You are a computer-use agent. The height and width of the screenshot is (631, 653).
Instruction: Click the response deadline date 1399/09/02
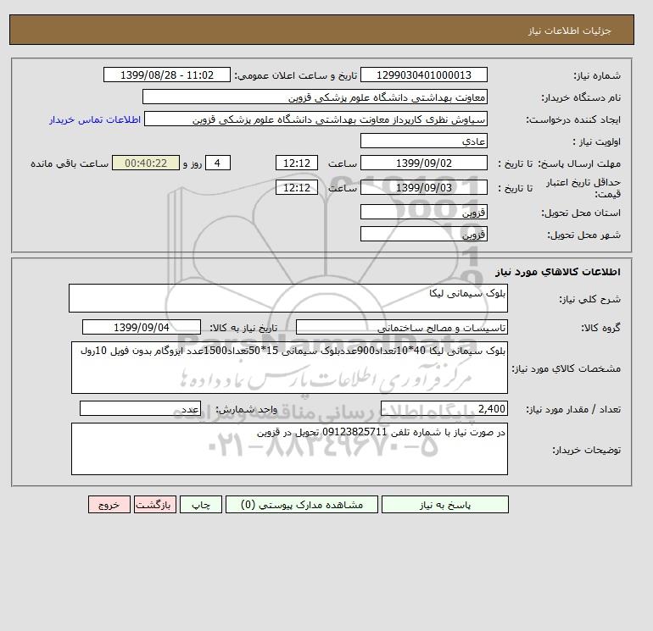pos(423,163)
